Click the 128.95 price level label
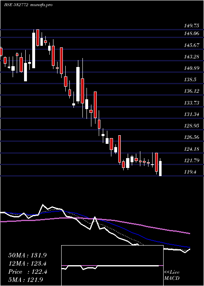 pyautogui.click(x=192, y=126)
